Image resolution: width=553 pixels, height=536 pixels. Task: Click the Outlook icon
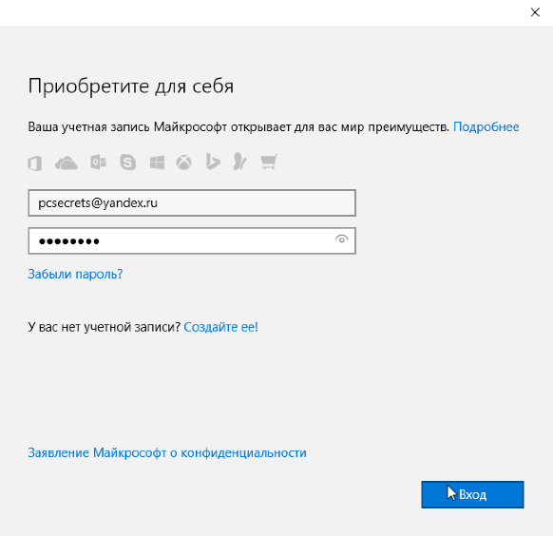(x=98, y=163)
